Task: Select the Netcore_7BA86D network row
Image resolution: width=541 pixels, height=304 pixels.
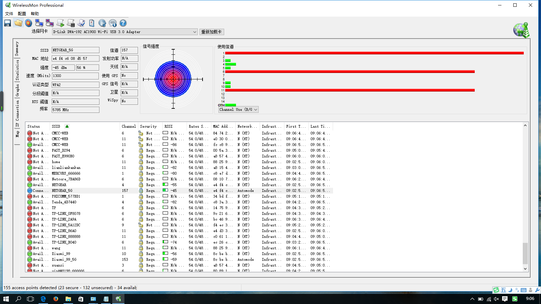Action: [179, 179]
